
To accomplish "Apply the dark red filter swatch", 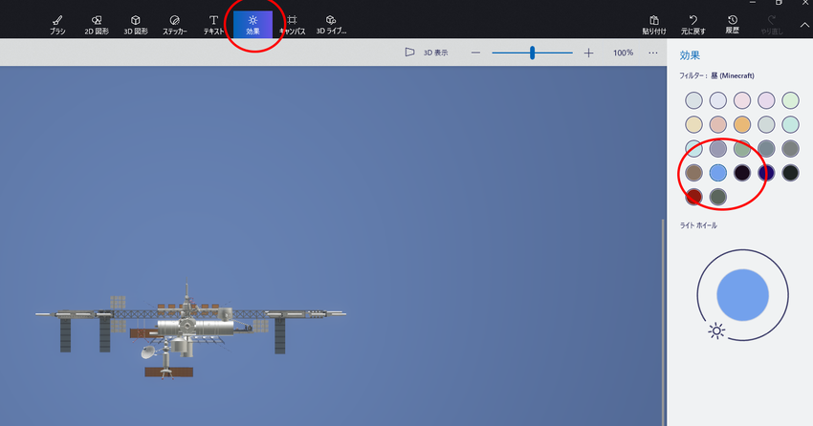I will [x=693, y=197].
